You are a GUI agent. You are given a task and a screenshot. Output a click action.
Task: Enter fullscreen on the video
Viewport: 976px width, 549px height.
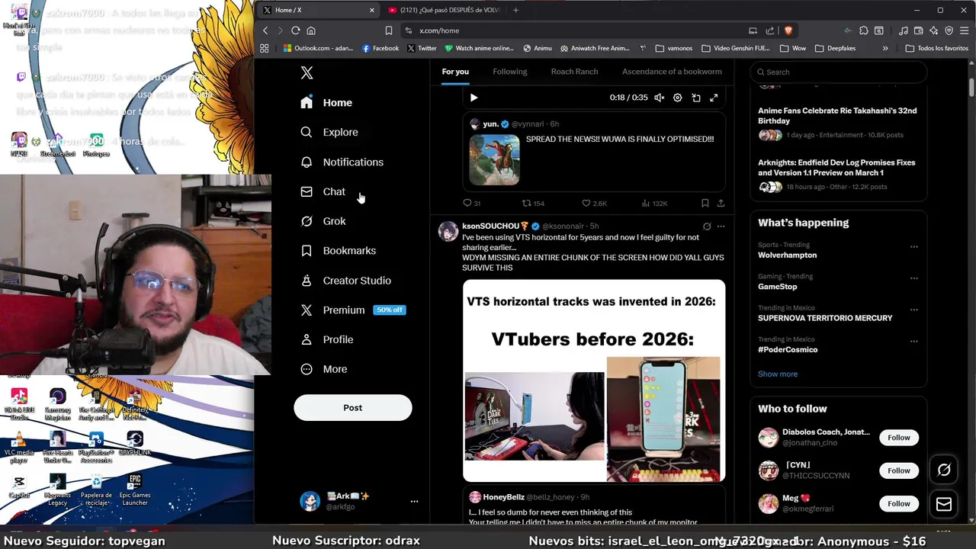714,98
